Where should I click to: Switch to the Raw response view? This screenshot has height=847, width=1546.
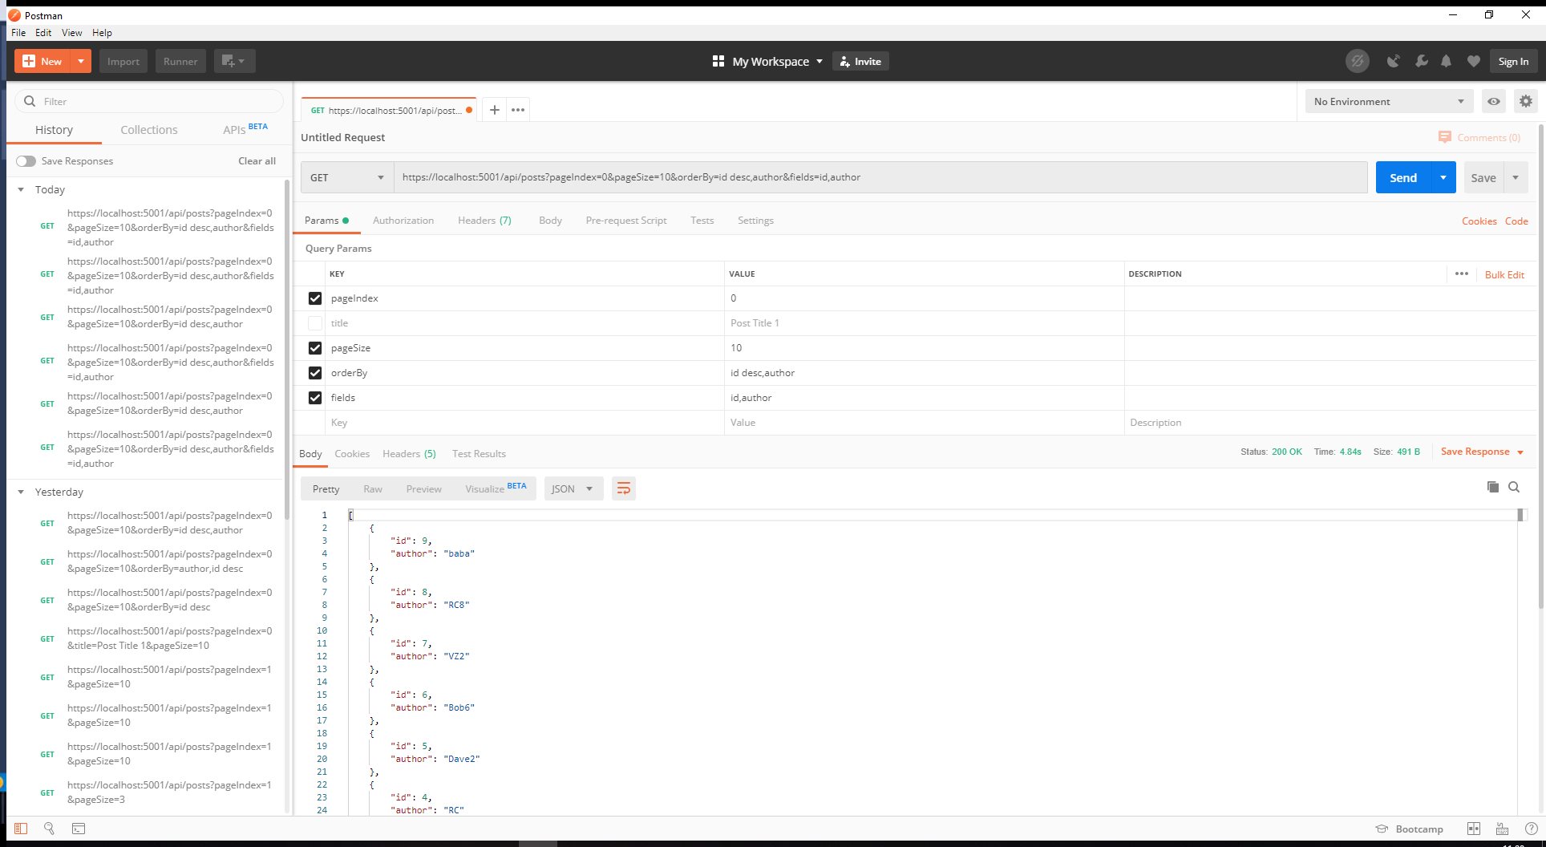tap(373, 488)
